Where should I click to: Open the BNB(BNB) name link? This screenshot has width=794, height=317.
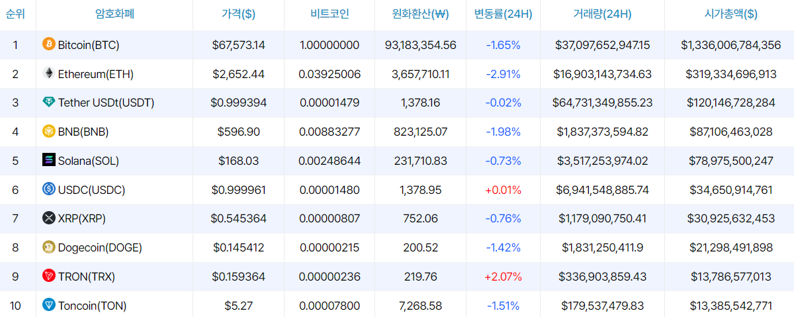click(83, 132)
